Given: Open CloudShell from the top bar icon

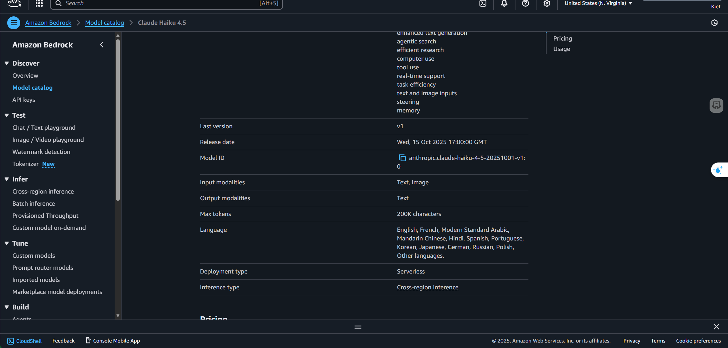Looking at the screenshot, I should (483, 3).
